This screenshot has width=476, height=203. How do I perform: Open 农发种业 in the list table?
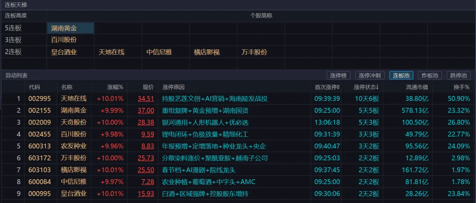point(74,146)
